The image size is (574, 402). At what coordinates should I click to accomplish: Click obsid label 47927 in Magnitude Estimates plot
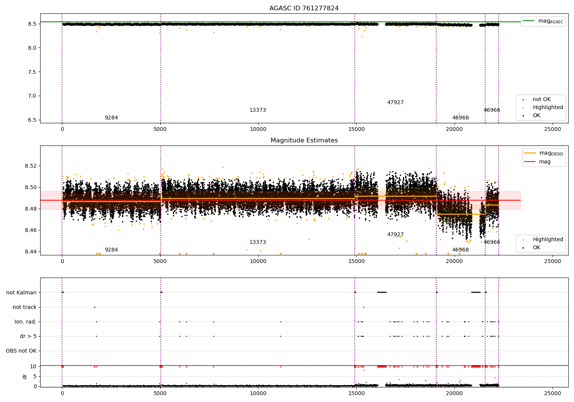[x=395, y=235]
